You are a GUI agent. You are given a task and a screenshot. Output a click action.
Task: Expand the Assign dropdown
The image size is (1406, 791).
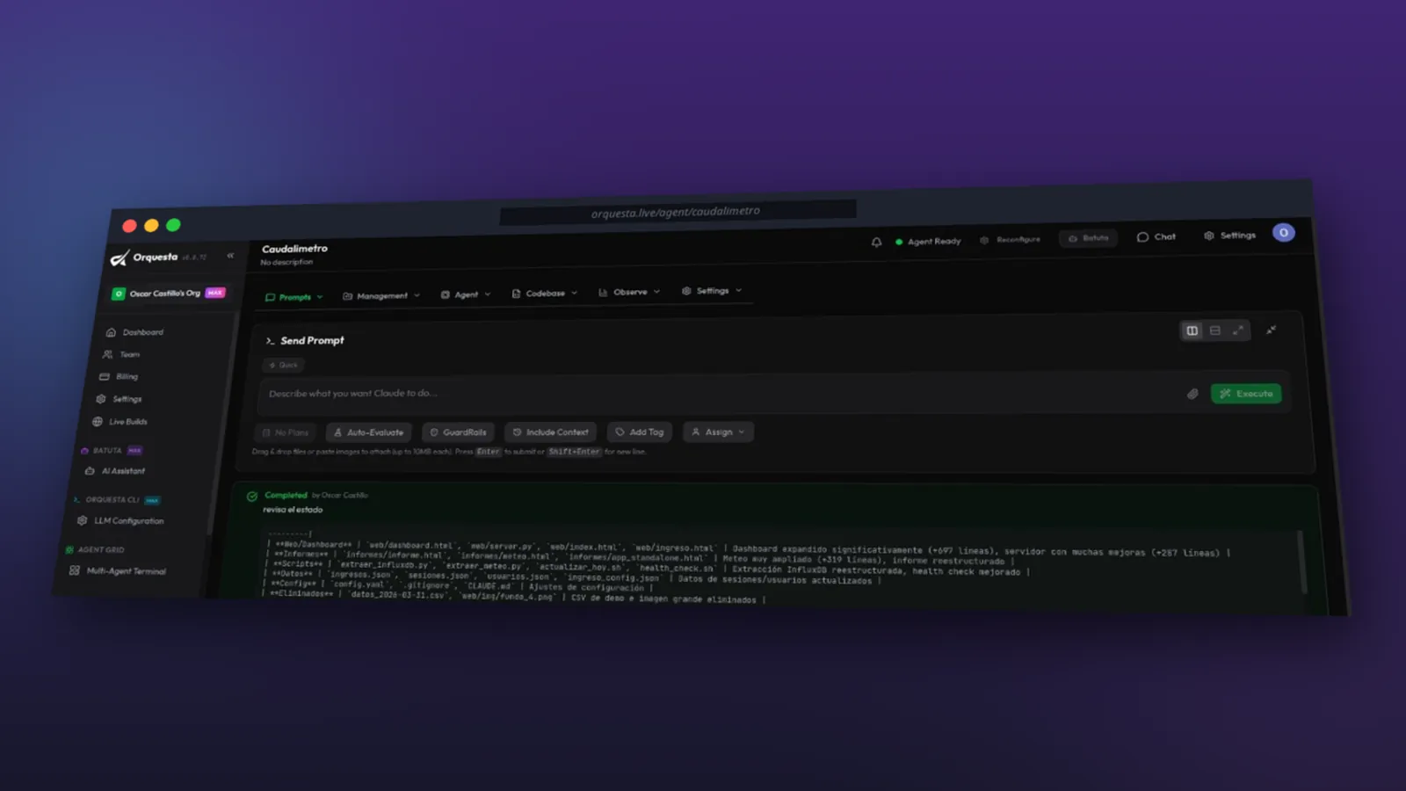click(x=718, y=432)
